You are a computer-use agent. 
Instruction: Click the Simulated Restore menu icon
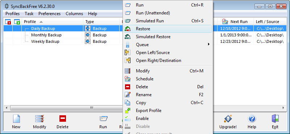[x=128, y=37]
